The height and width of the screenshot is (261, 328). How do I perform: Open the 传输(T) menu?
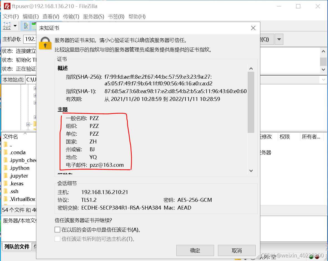click(x=71, y=16)
